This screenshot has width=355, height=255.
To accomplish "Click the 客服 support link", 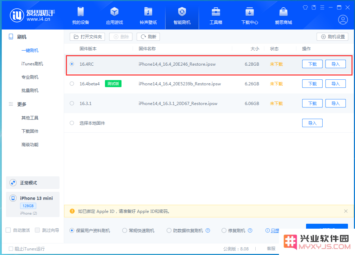I will coord(271,248).
